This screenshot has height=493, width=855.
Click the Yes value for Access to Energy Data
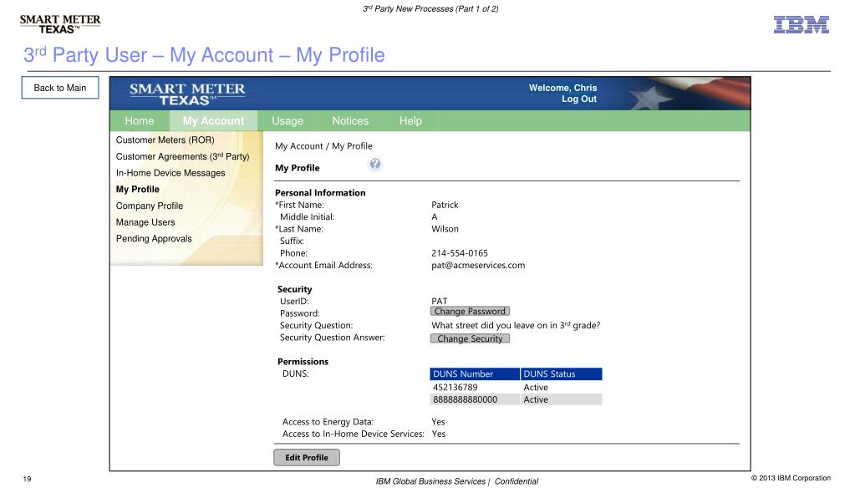point(439,422)
